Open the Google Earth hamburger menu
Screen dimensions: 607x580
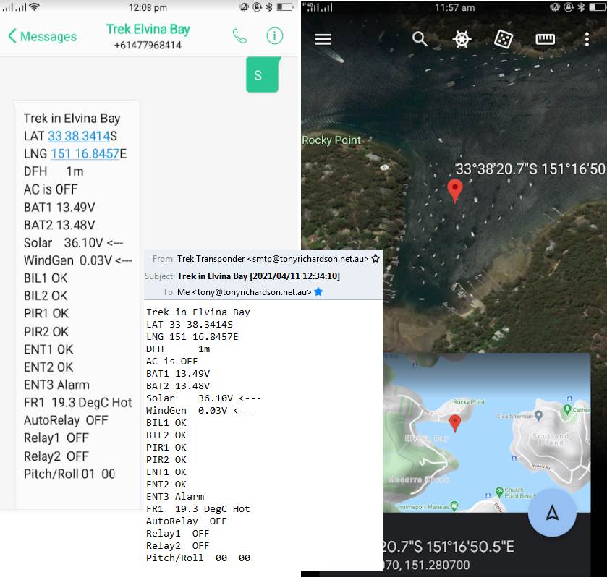point(323,39)
